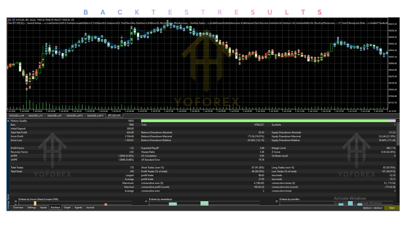
Task: Click the Entries by weekdays chart title
Action: point(160,199)
